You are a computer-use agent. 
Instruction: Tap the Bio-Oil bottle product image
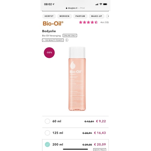(77, 79)
